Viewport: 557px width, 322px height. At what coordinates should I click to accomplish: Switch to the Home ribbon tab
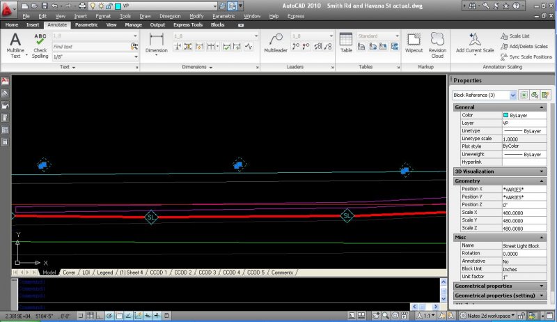point(12,25)
